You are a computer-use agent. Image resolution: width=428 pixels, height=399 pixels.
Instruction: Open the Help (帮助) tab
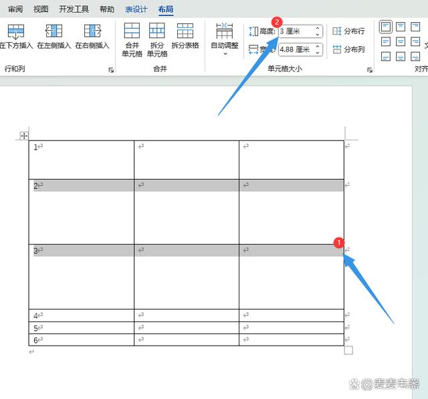106,9
